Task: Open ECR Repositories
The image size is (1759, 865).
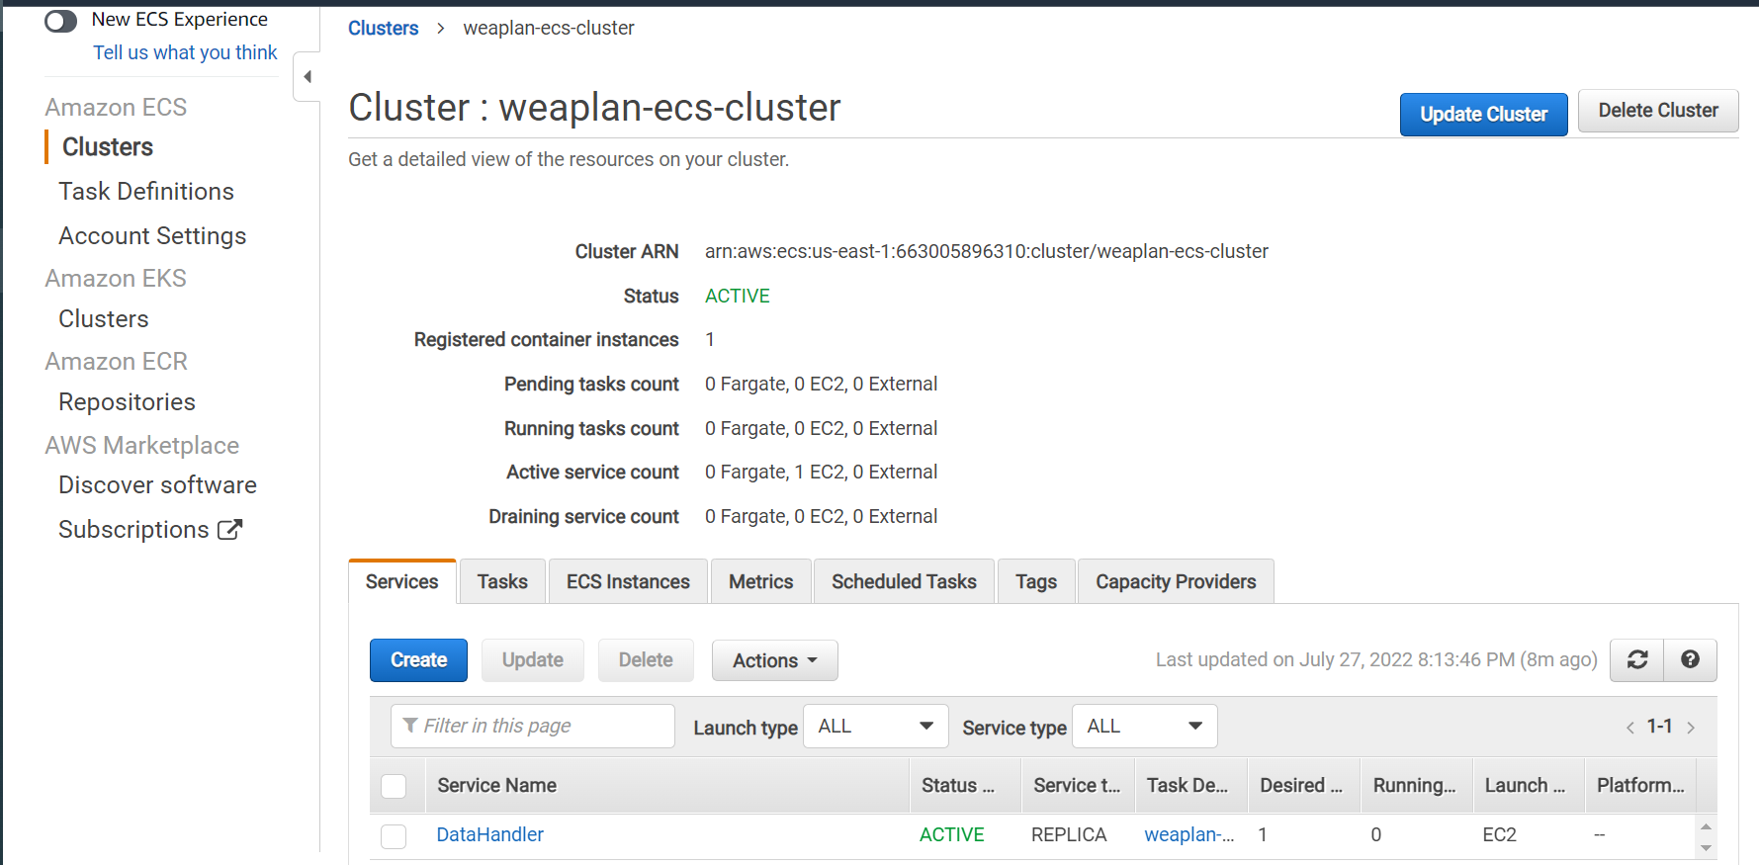Action: [x=127, y=401]
